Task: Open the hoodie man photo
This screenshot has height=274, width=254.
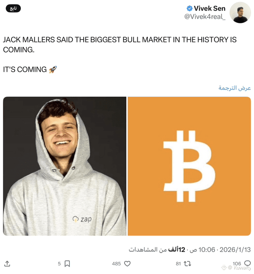Action: (x=65, y=166)
